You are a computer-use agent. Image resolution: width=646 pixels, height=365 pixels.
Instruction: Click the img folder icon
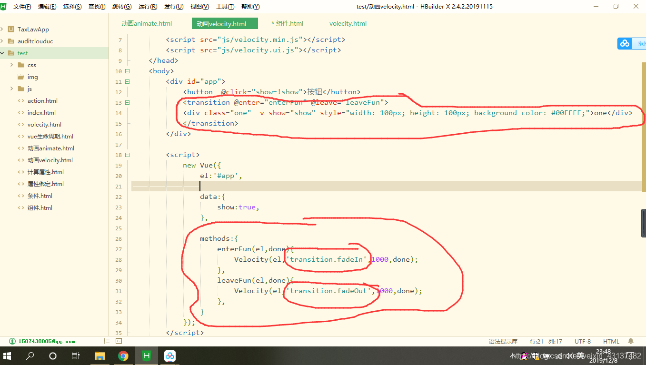21,77
